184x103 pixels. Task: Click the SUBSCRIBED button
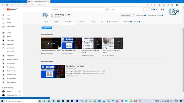click(125, 15)
